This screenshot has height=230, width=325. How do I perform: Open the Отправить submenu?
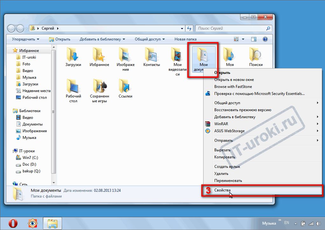point(263,140)
